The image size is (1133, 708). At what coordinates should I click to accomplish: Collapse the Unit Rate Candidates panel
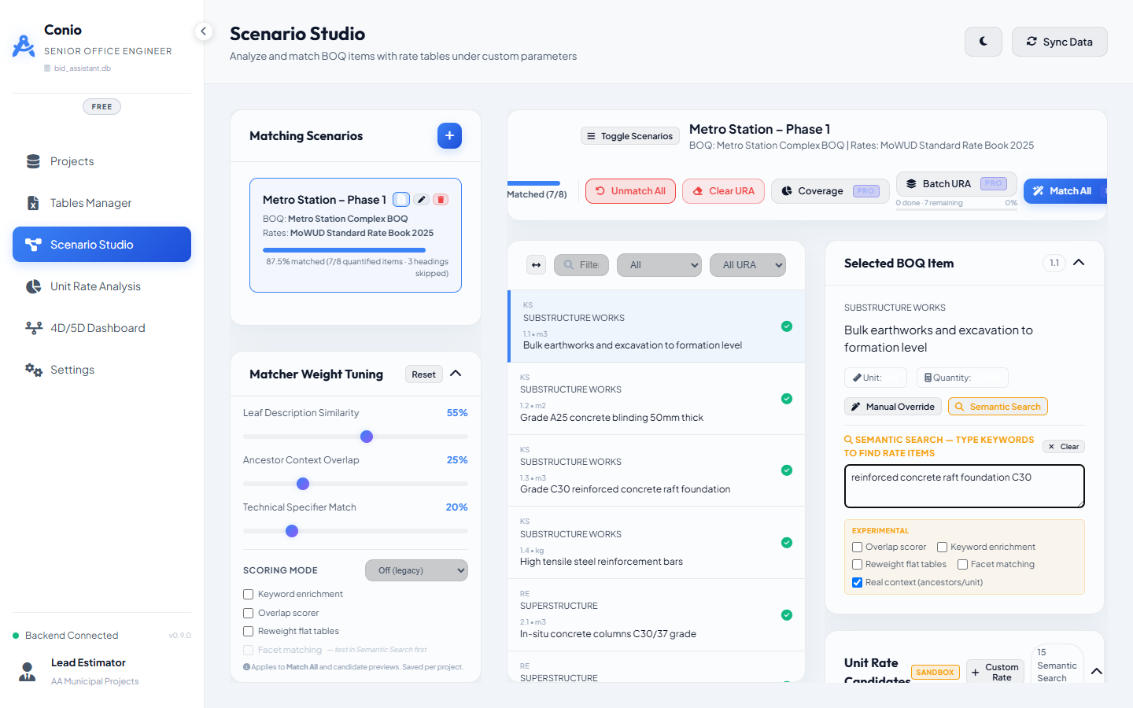coord(1096,672)
